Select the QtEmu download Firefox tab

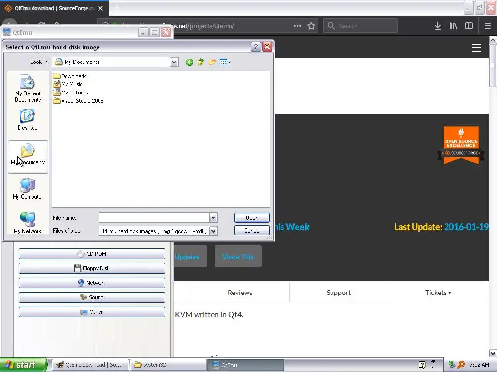[x=54, y=8]
